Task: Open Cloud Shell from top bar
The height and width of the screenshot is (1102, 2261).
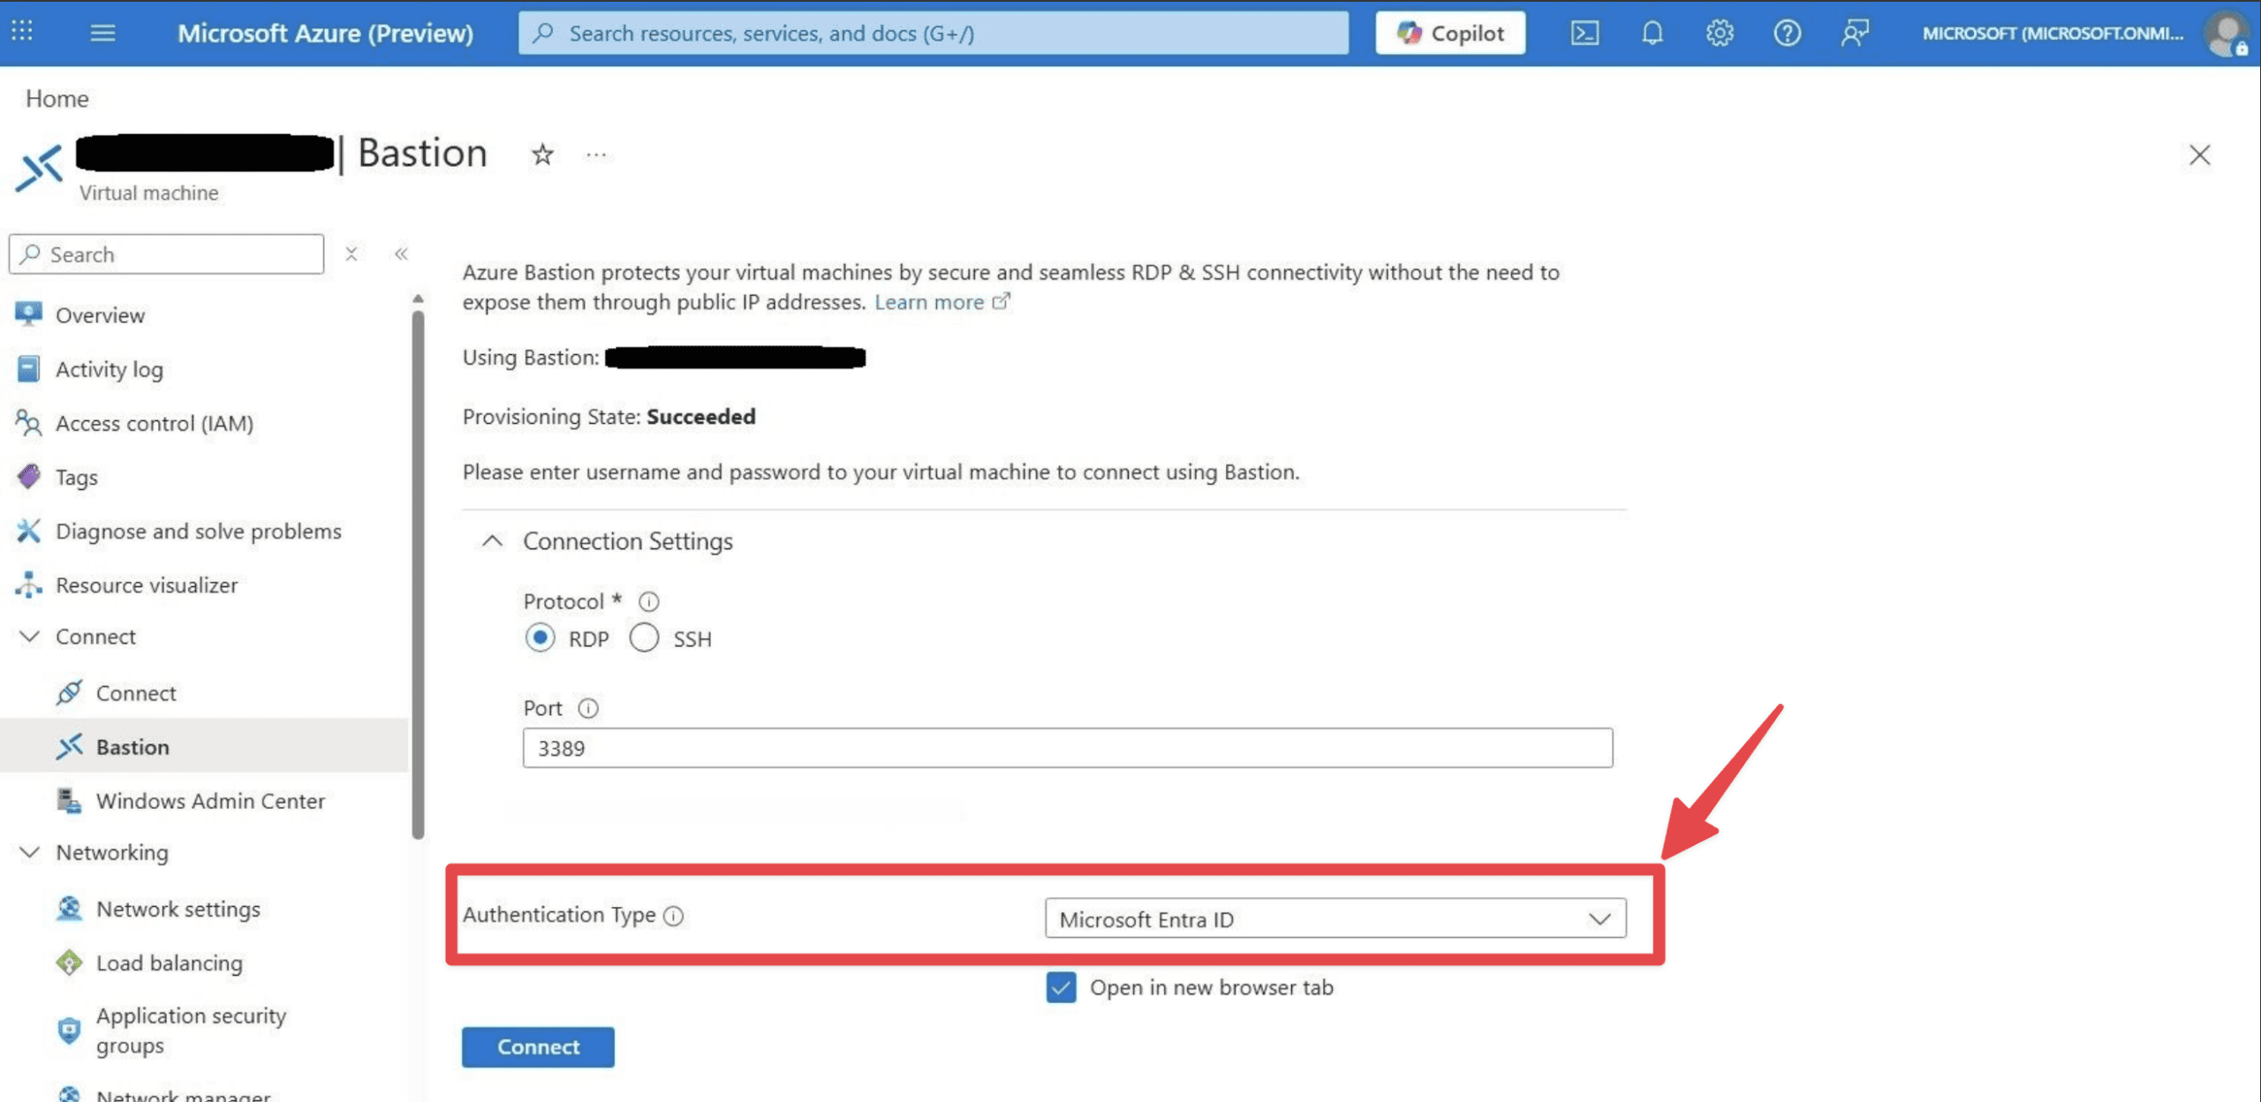Action: point(1584,34)
